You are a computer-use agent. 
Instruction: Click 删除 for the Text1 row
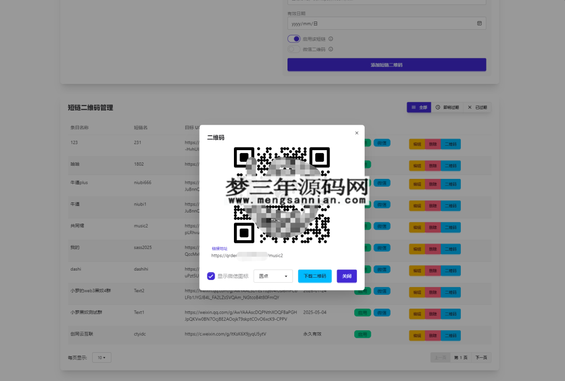tap(433, 314)
